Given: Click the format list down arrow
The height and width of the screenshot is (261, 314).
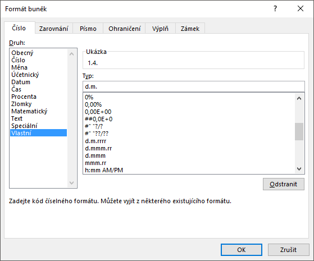Looking at the screenshot, I should [299, 169].
